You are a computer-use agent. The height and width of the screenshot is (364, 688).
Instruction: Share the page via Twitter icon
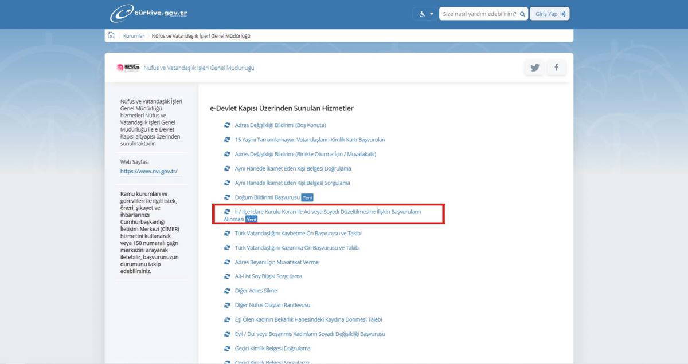pyautogui.click(x=535, y=68)
